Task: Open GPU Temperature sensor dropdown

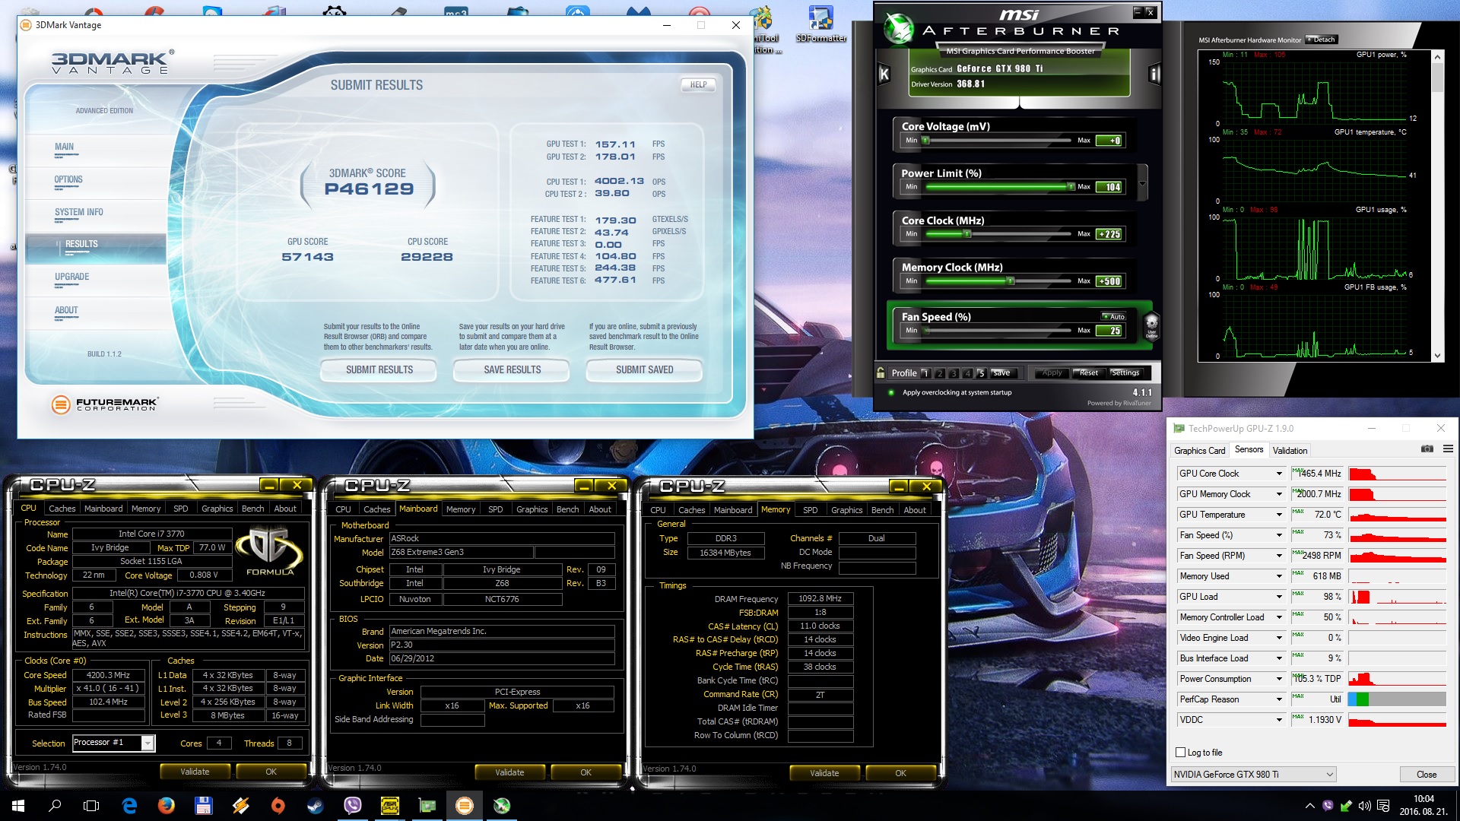Action: [x=1279, y=515]
